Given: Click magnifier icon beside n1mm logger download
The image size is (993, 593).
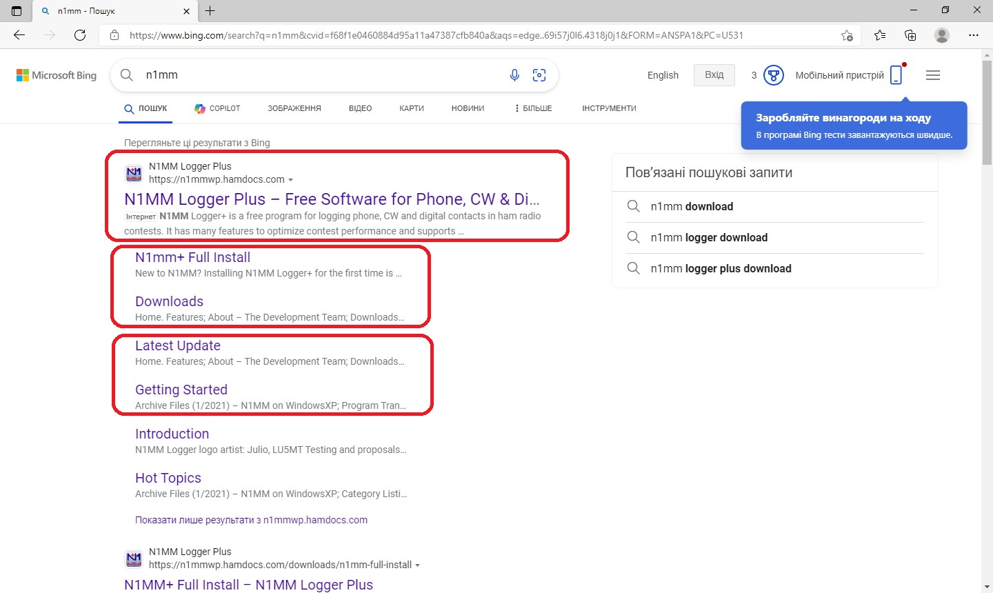Looking at the screenshot, I should click(633, 237).
